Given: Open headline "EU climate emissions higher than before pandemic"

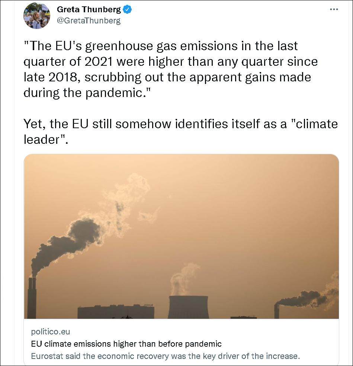Looking at the screenshot, I should (x=126, y=344).
